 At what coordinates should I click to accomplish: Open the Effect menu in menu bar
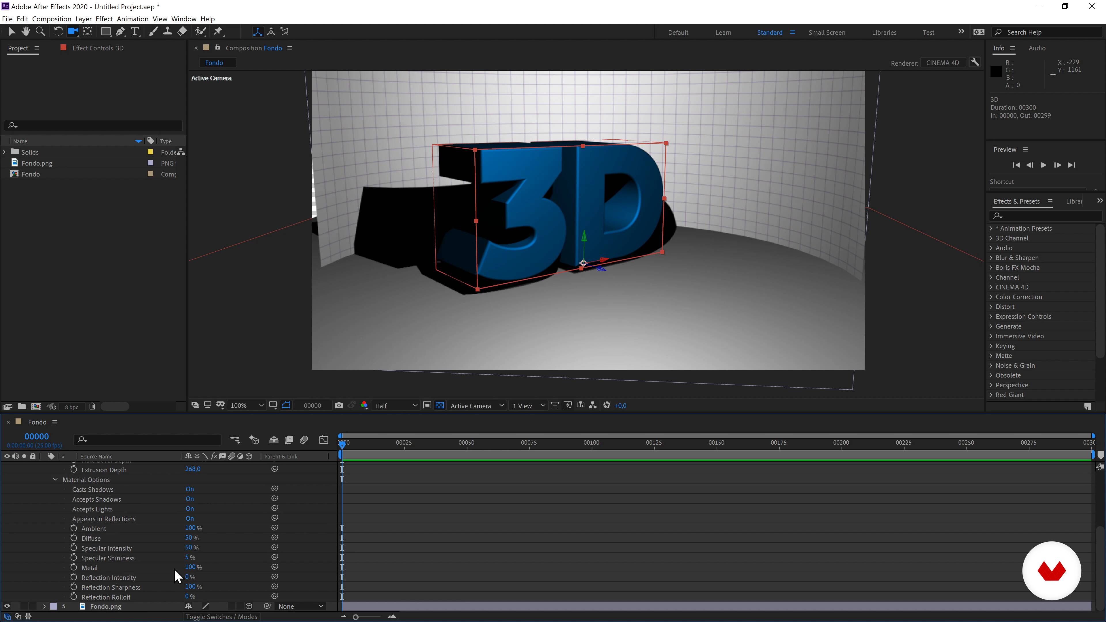(104, 19)
